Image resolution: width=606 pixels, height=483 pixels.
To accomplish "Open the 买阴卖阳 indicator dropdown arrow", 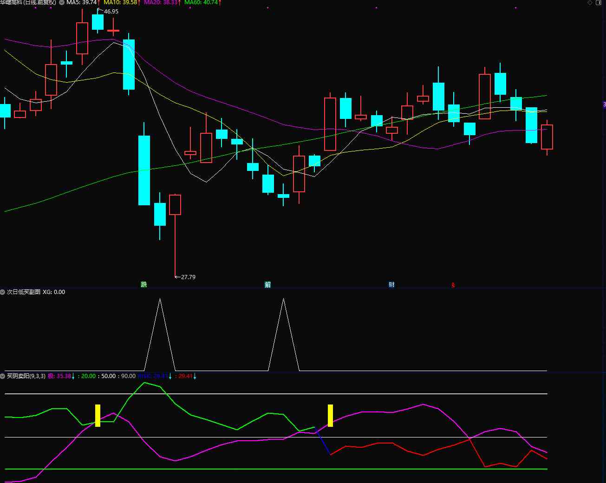I will point(3,376).
